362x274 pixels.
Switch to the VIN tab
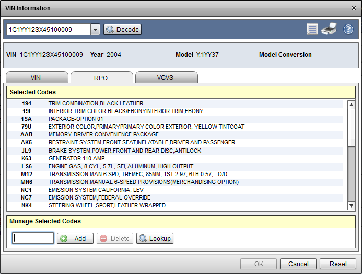(x=37, y=78)
